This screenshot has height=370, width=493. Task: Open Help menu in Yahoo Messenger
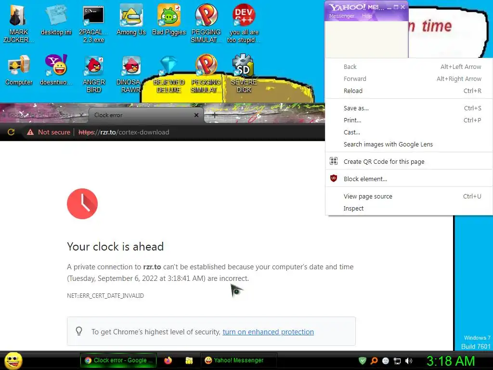click(366, 16)
